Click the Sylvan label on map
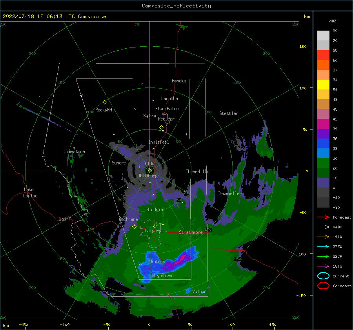Image resolution: width=353 pixels, height=330 pixels. tap(150, 116)
